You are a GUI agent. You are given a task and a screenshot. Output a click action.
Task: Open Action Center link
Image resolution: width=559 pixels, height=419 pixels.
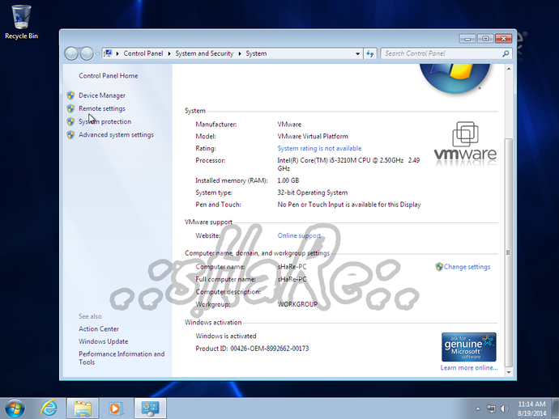pos(99,329)
